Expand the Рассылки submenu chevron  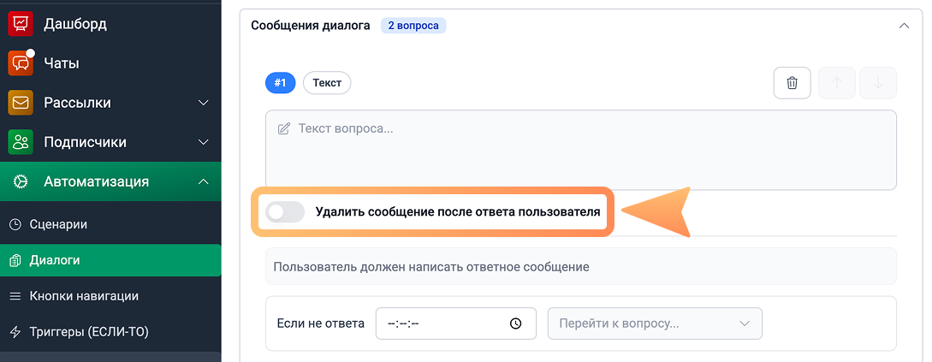tap(204, 103)
